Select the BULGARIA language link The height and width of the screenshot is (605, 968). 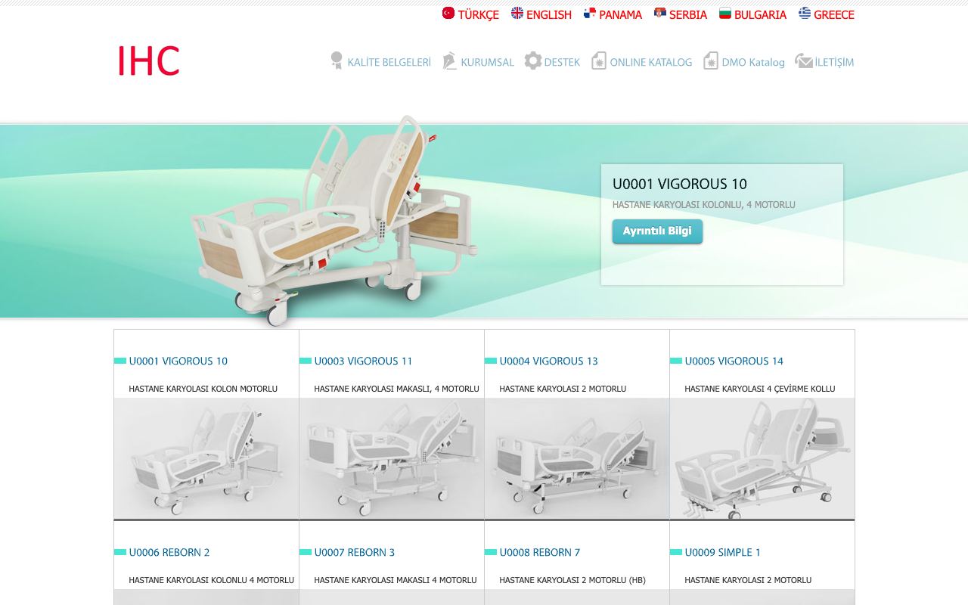(x=760, y=14)
